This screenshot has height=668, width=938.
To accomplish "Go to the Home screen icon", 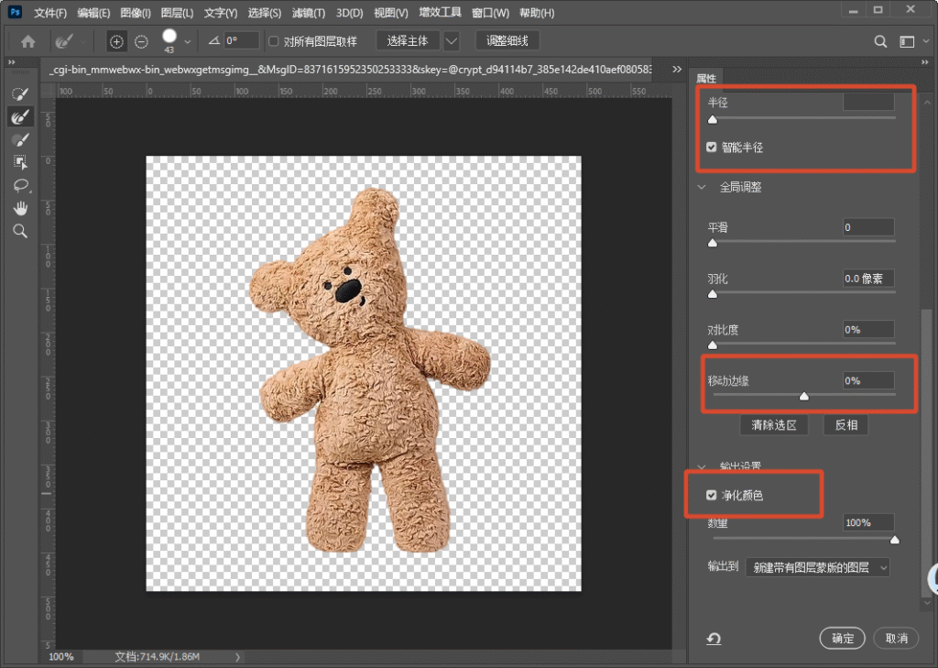I will click(x=28, y=41).
